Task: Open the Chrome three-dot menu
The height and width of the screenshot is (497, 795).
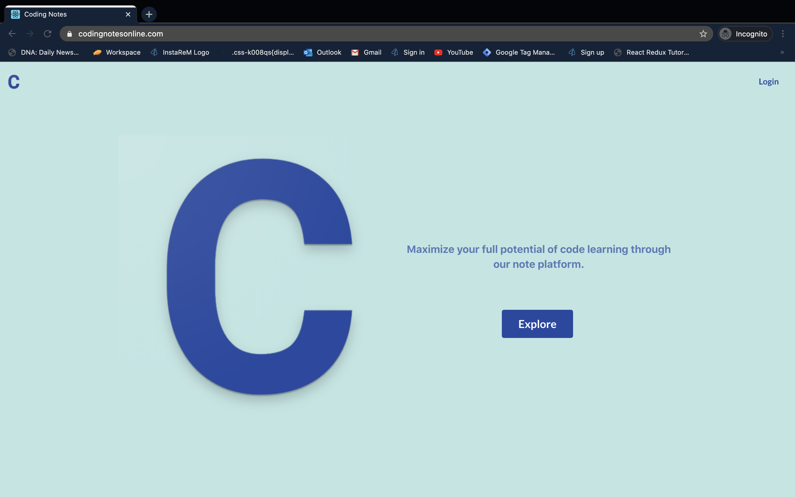Action: click(x=783, y=34)
